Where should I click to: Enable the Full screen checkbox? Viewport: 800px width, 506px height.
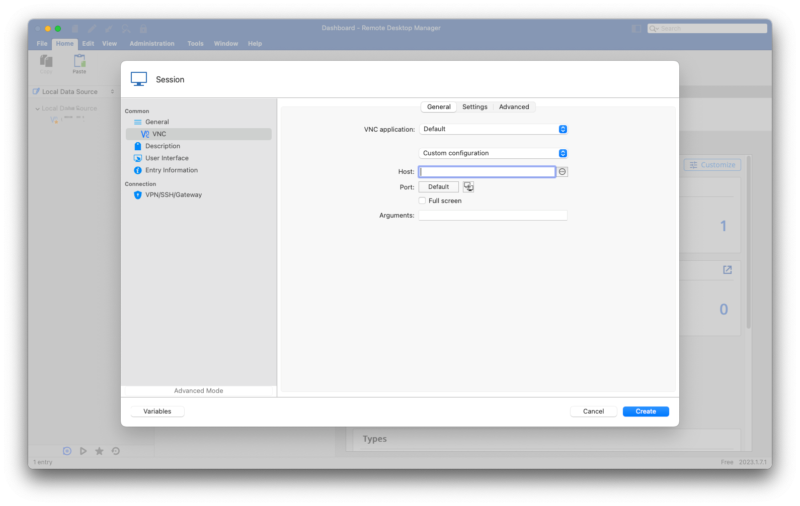click(x=422, y=200)
